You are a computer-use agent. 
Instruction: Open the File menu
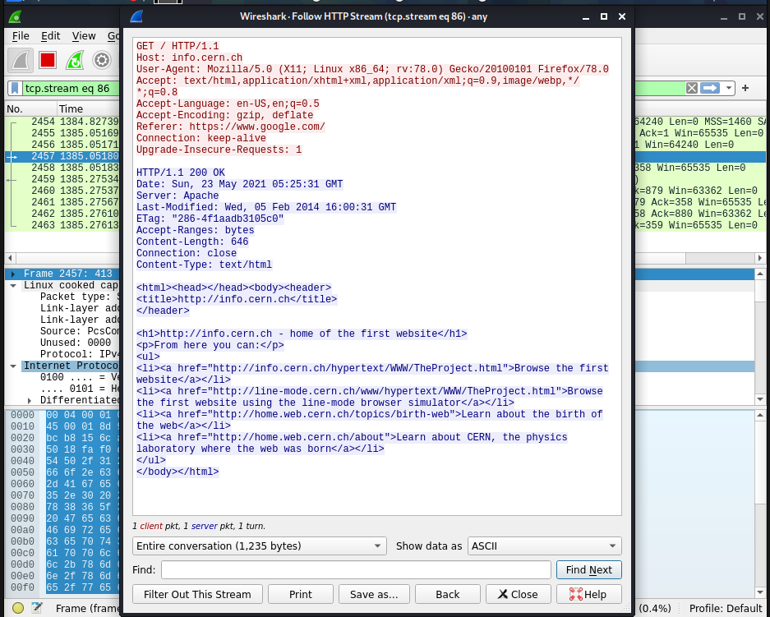[x=21, y=36]
